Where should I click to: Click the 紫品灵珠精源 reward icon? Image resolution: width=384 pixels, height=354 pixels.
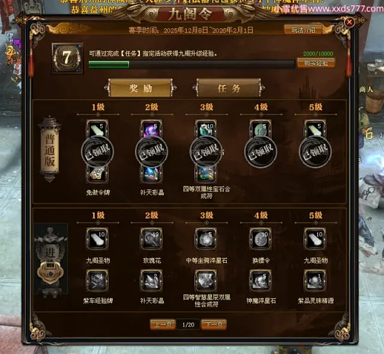[x=315, y=280]
